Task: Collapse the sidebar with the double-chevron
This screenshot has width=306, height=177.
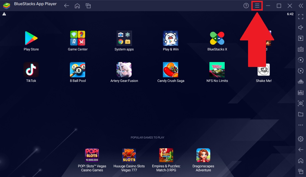Action: 301,5
